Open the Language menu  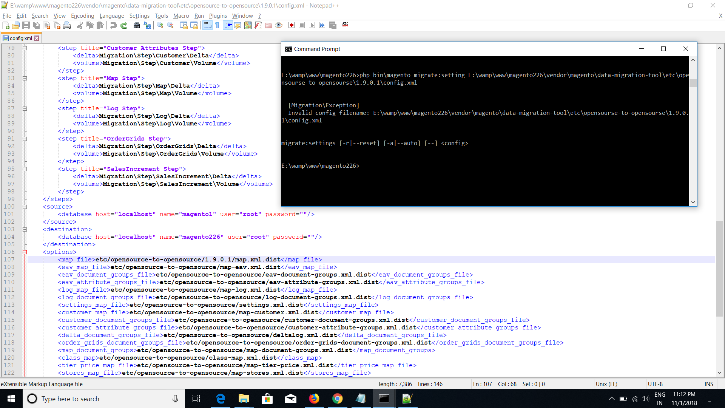click(x=112, y=16)
